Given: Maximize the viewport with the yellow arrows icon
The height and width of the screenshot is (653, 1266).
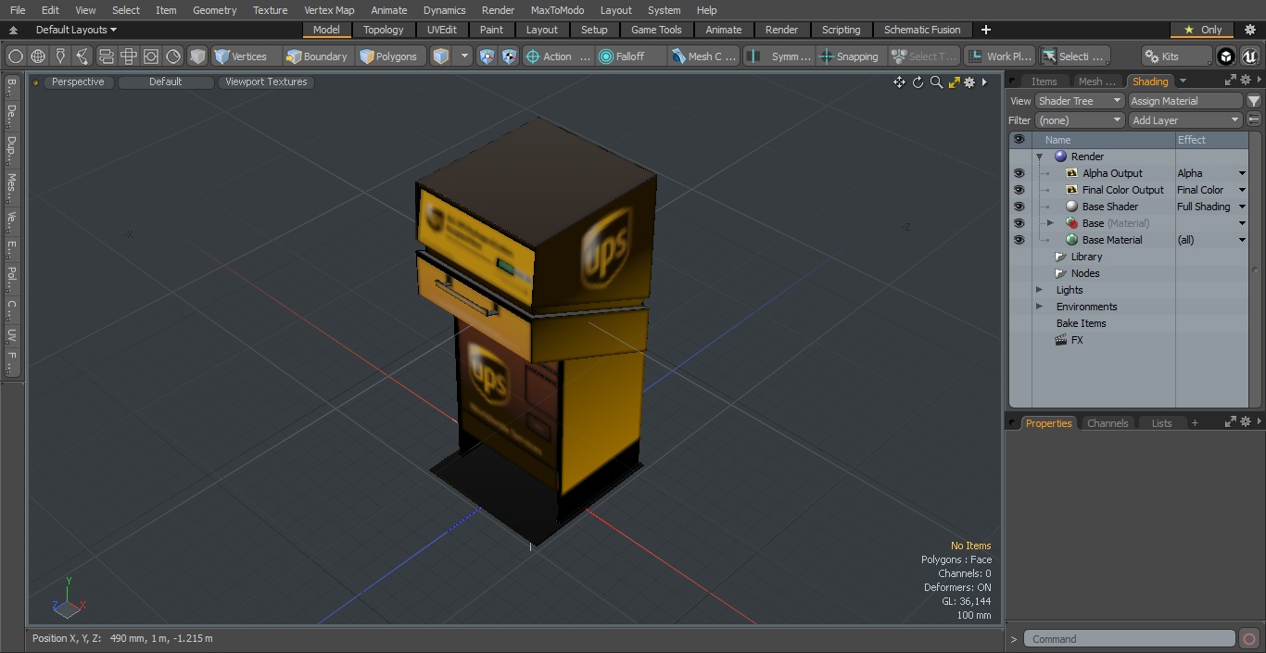Looking at the screenshot, I should pyautogui.click(x=954, y=82).
